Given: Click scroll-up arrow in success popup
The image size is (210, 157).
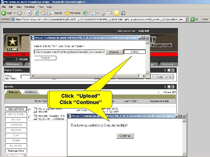Looking at the screenshot, I should click(x=184, y=120).
